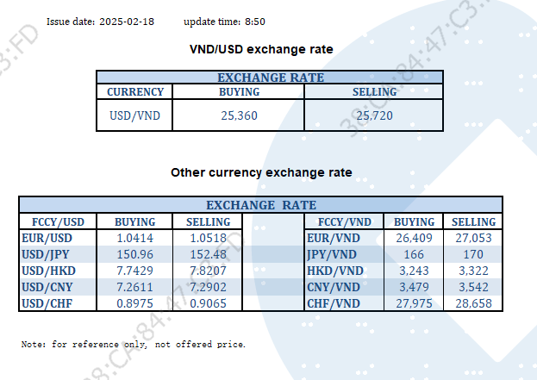This screenshot has height=380, width=537.
Task: Select USD/VND selling rate 25,720
Action: pyautogui.click(x=374, y=114)
